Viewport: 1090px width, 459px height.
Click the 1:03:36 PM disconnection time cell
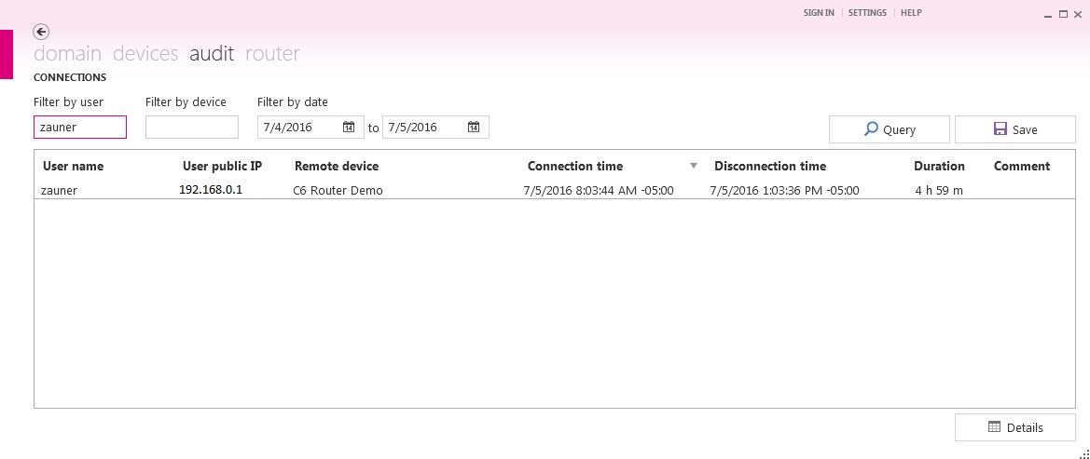(785, 190)
